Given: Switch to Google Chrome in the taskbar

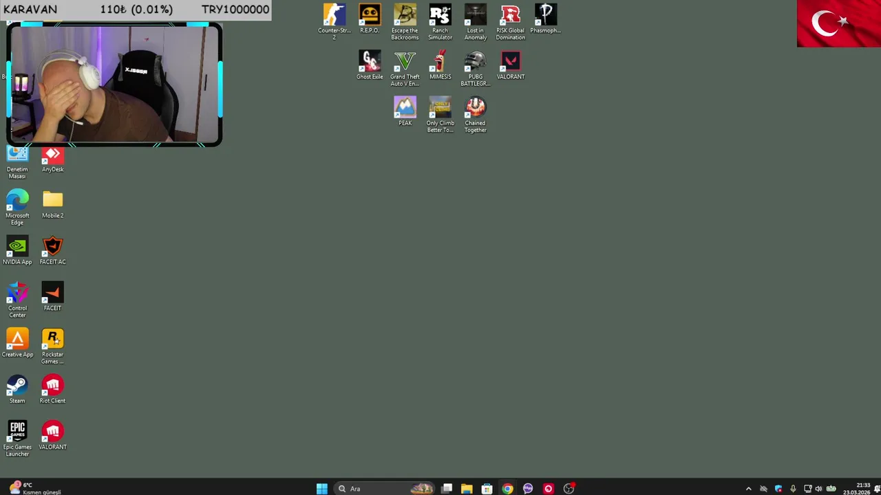Looking at the screenshot, I should tap(507, 489).
